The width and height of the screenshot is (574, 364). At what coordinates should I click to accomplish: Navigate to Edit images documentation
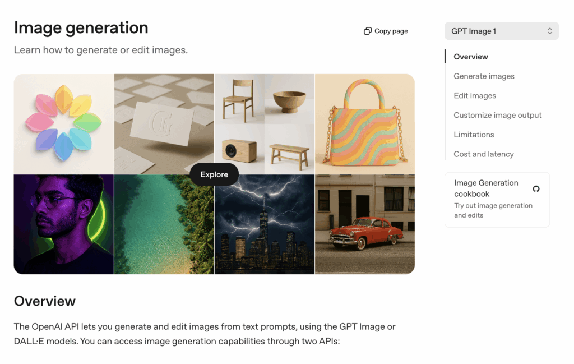pyautogui.click(x=474, y=95)
